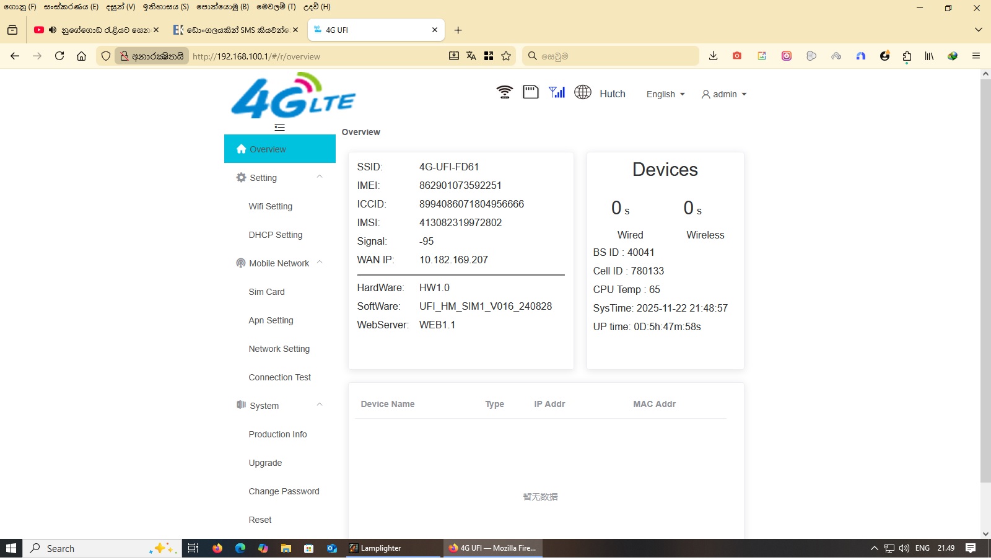This screenshot has width=991, height=560.
Task: Click the tracking protection shield icon
Action: click(x=106, y=56)
